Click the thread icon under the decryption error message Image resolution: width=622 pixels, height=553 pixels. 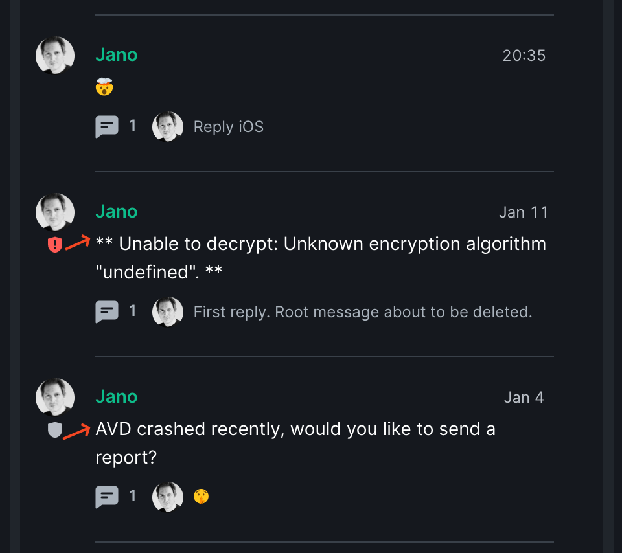(107, 311)
